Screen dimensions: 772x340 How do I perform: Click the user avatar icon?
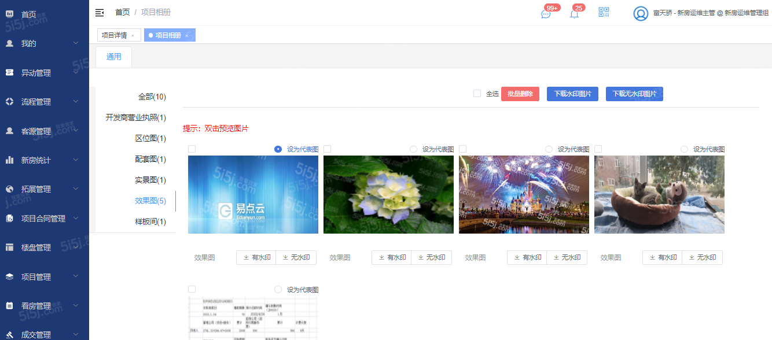[x=641, y=13]
